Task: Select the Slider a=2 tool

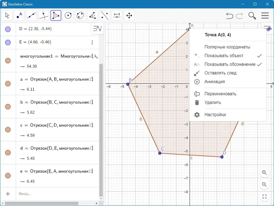Action: click(117, 15)
